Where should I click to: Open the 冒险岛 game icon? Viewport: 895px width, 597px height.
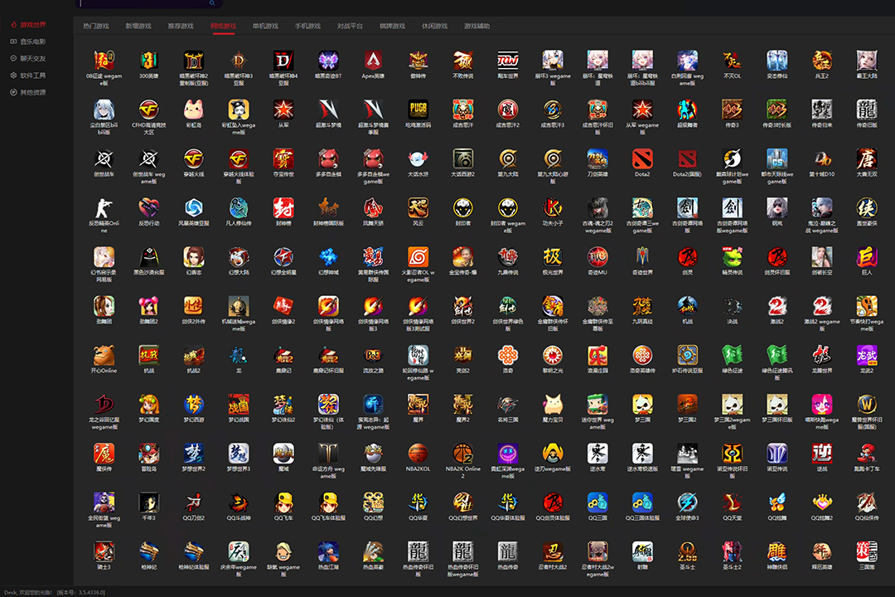149,453
